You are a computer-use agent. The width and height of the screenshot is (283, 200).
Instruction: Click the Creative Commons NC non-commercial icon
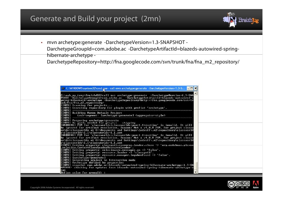pyautogui.click(x=242, y=184)
